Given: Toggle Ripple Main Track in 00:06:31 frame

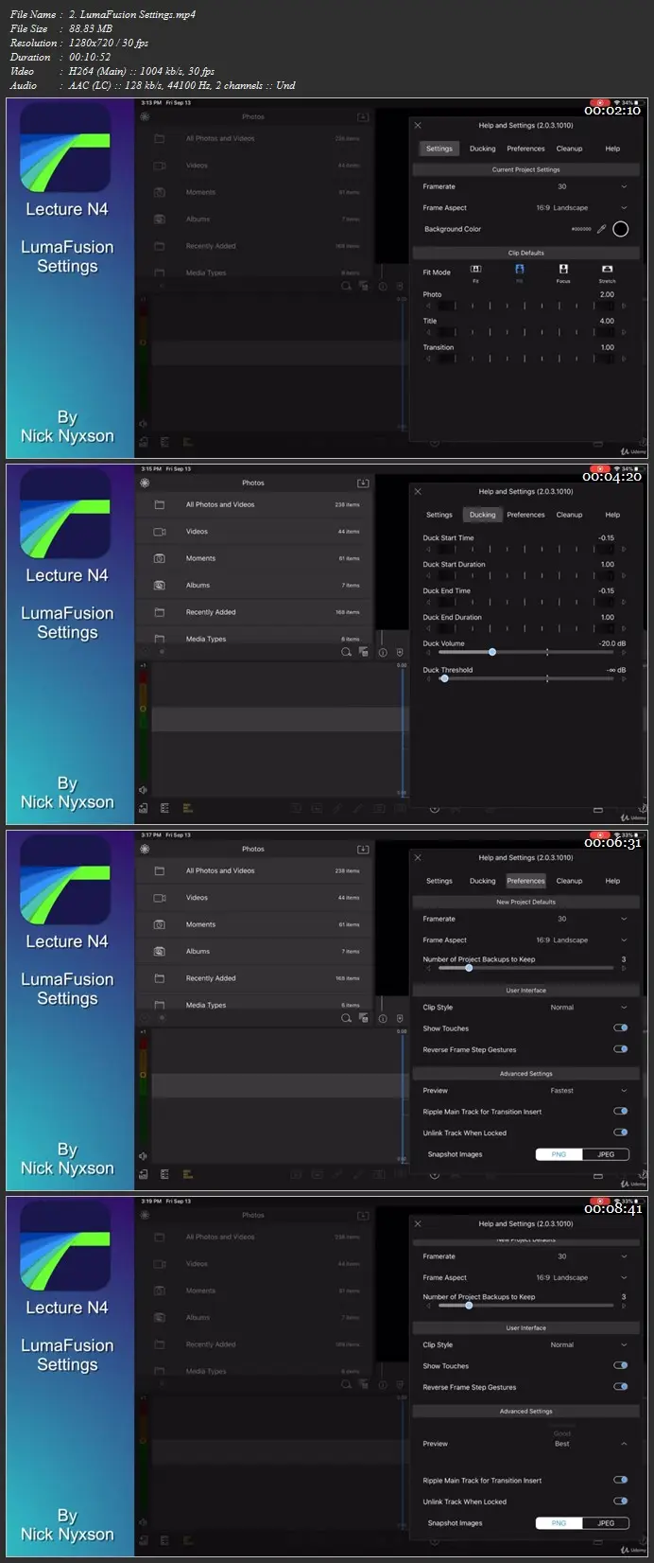Looking at the screenshot, I should pyautogui.click(x=621, y=1111).
